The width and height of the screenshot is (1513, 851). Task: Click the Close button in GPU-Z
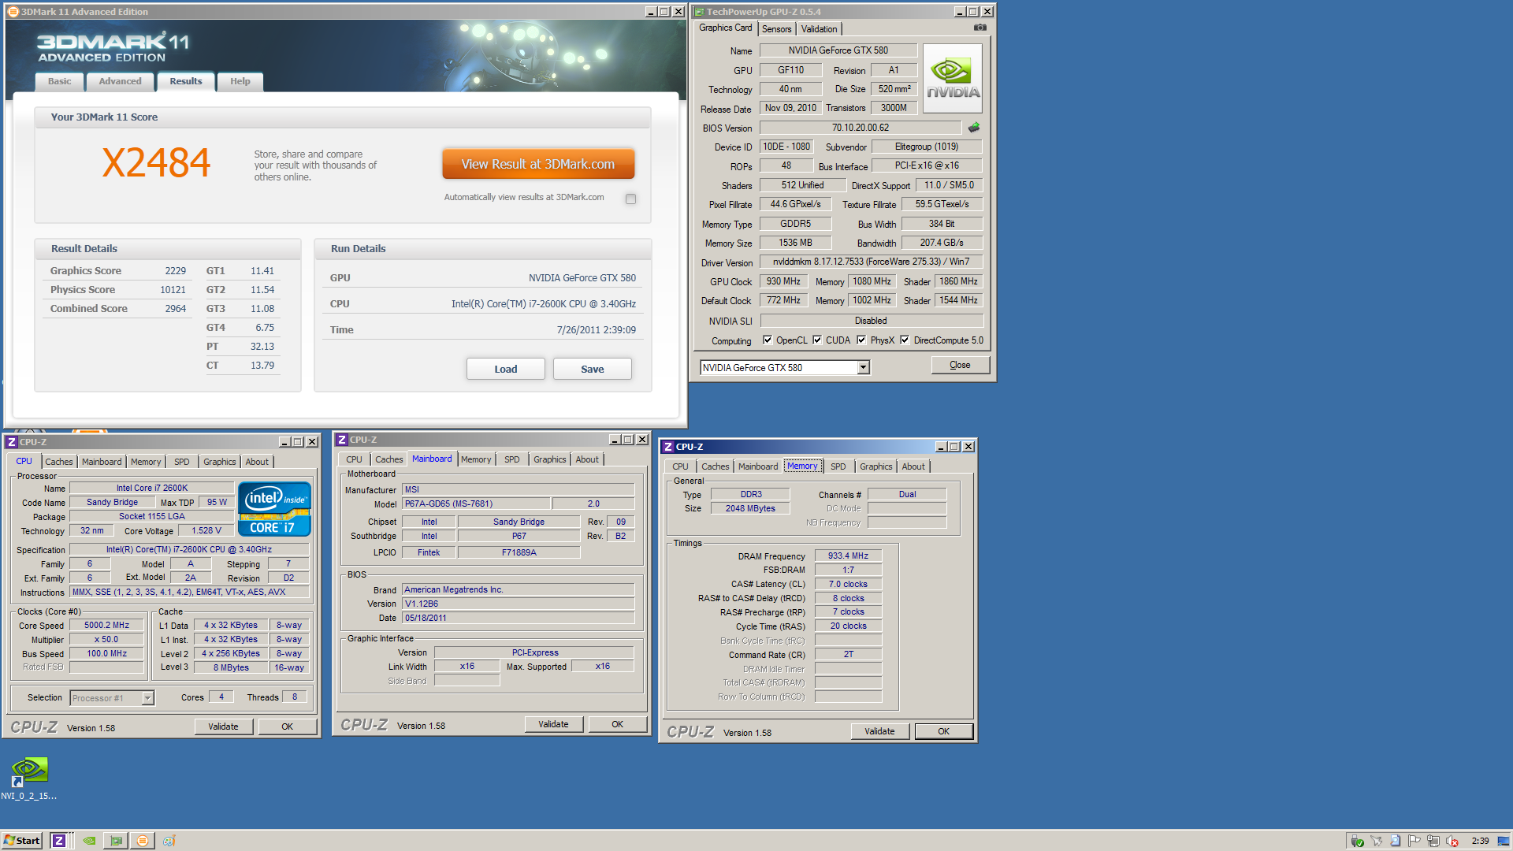point(960,365)
